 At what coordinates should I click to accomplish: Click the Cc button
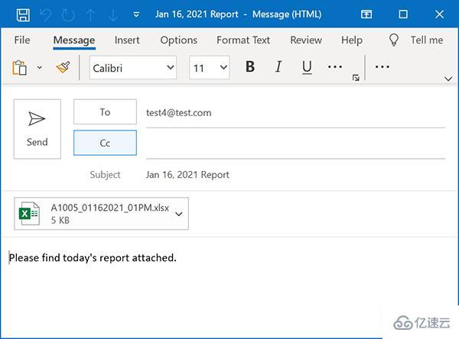point(105,143)
